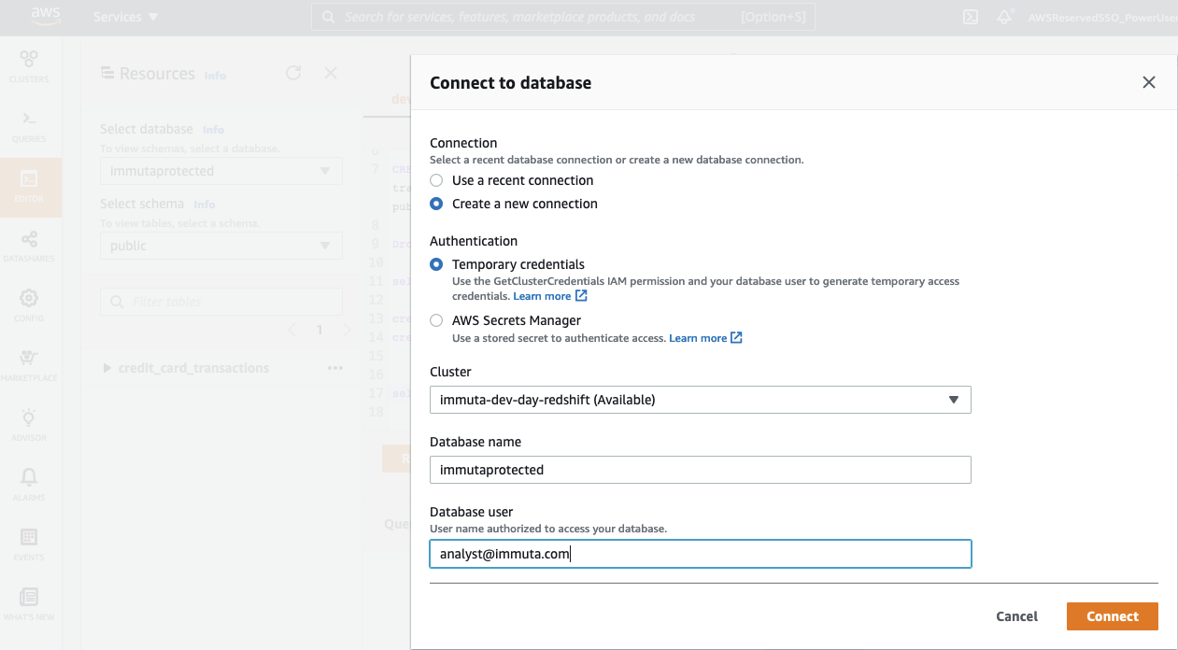The image size is (1178, 650).
Task: Open Info link next to Resources
Action: (x=215, y=76)
